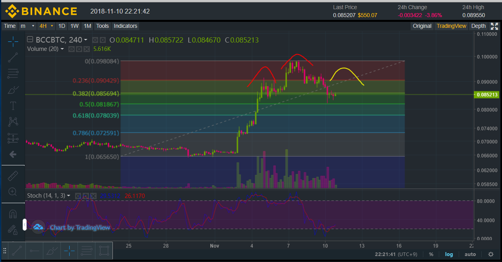Pick the ruler measure tool
The width and height of the screenshot is (502, 262).
[13, 175]
